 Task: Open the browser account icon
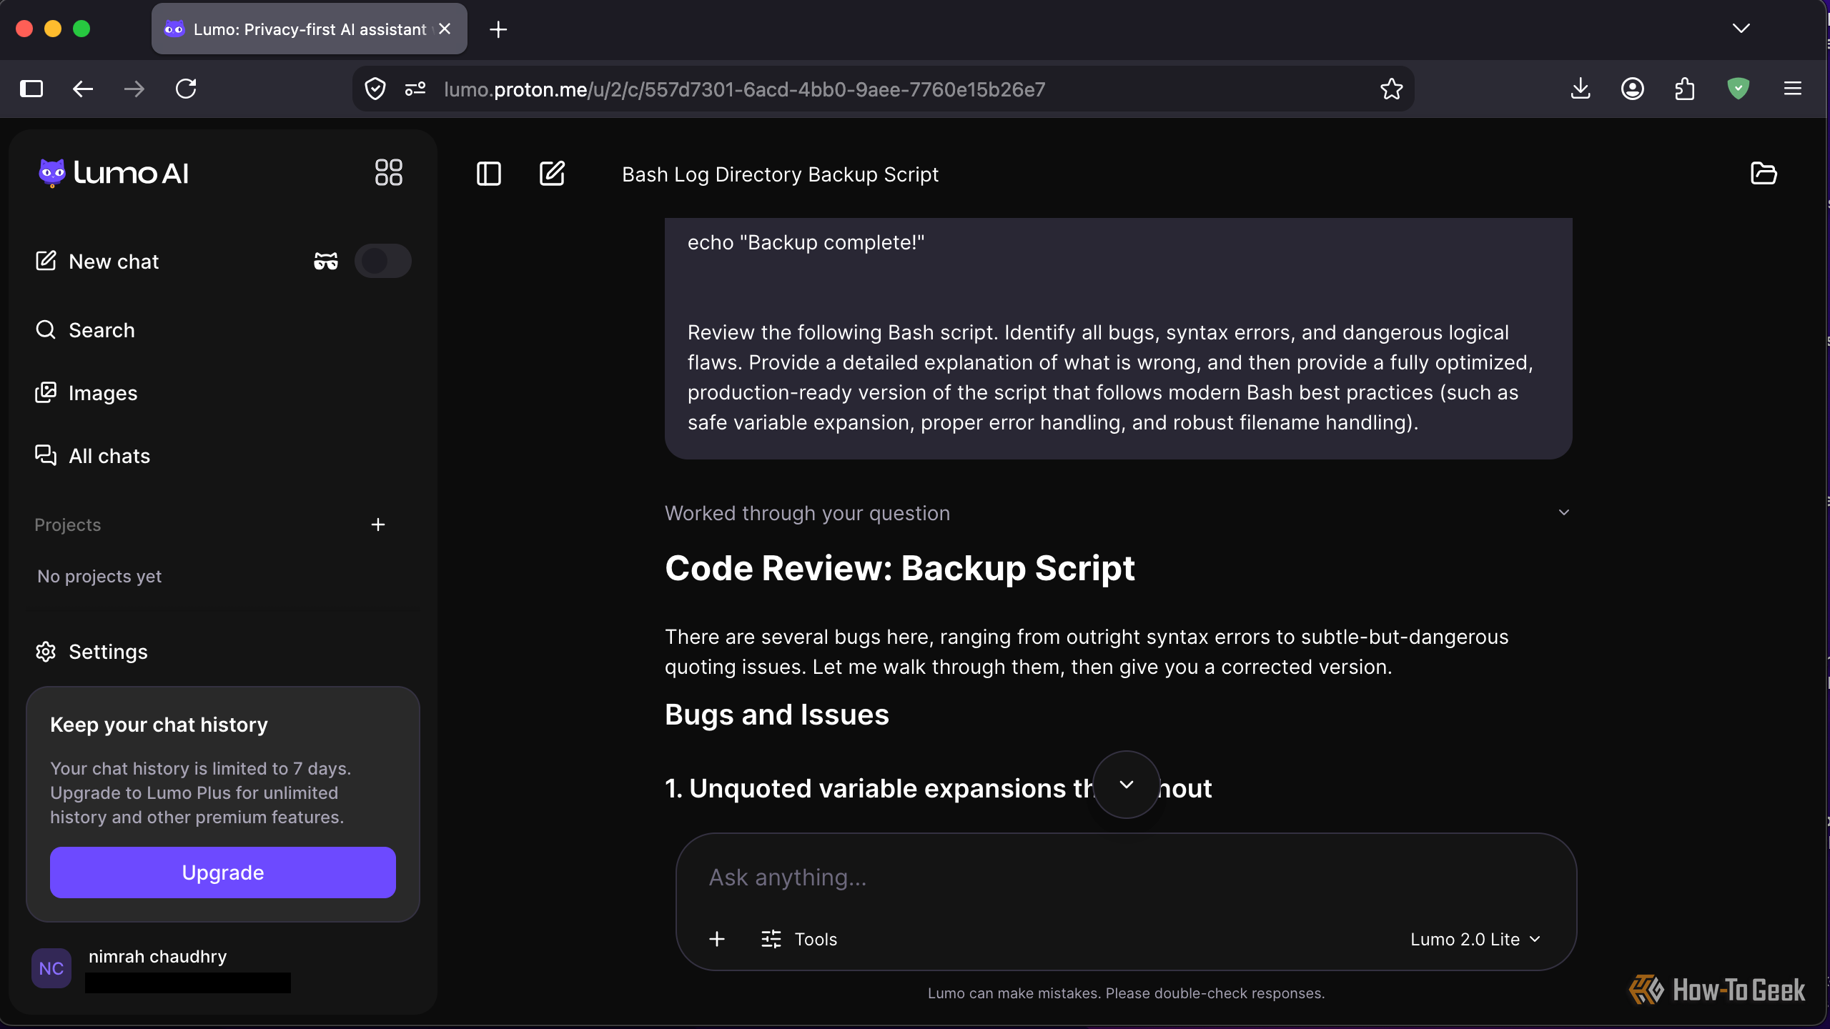coord(1632,89)
